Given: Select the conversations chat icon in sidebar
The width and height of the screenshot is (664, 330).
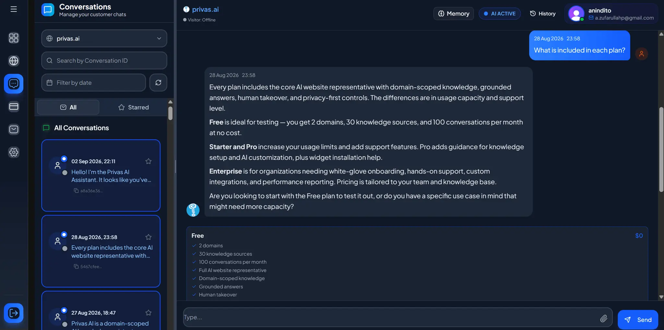Looking at the screenshot, I should click(14, 84).
